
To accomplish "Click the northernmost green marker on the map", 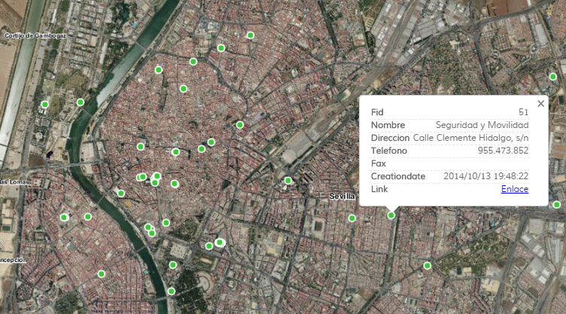I will tap(250, 35).
